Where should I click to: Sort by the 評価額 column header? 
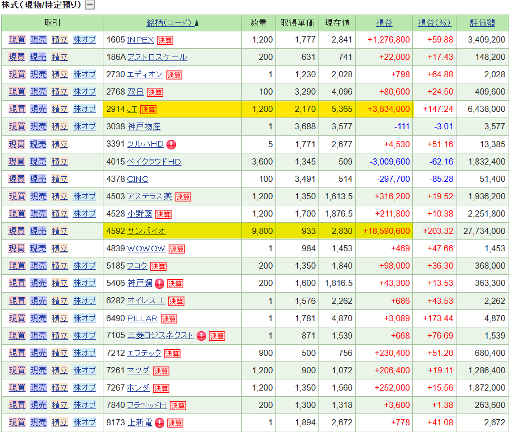[482, 23]
